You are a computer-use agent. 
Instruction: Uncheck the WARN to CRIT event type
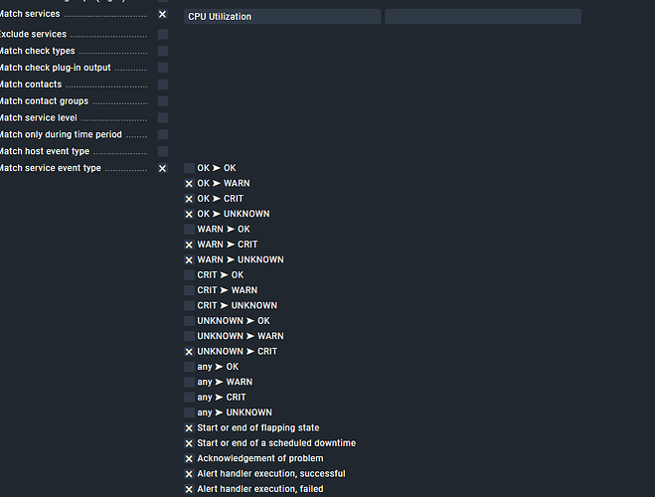coord(190,245)
